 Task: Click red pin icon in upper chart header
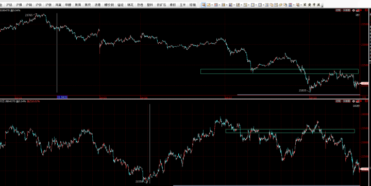[x=358, y=10]
